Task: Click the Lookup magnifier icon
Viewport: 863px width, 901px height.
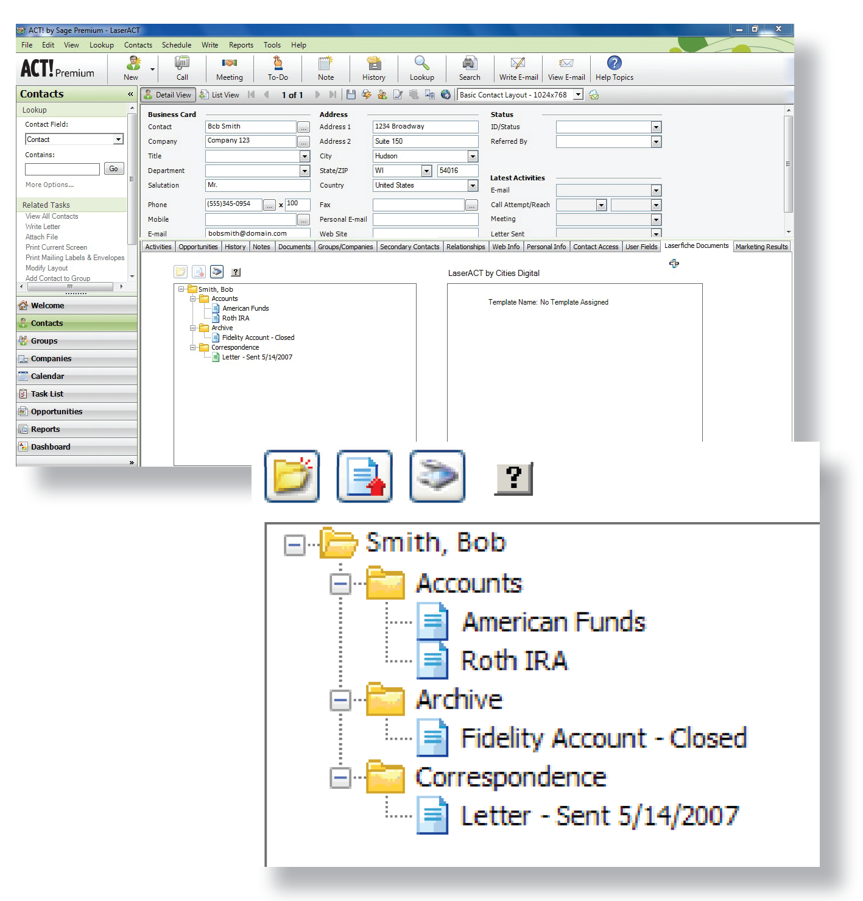Action: click(x=421, y=63)
